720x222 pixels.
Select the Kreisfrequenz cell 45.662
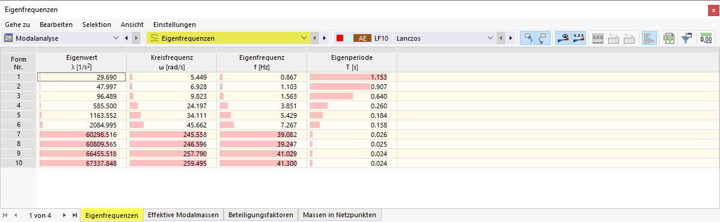171,125
